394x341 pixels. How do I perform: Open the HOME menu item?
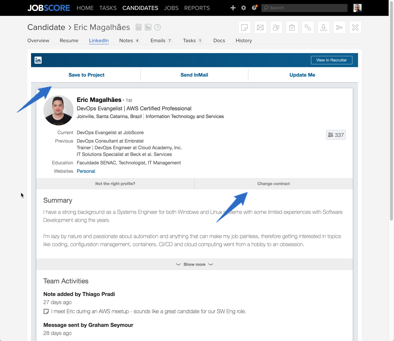click(85, 8)
